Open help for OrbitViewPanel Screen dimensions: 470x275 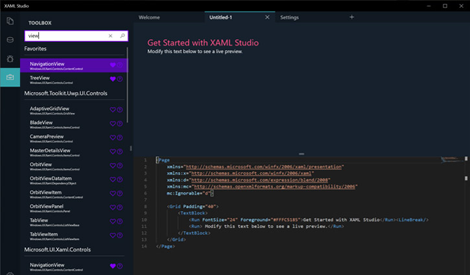[119, 207]
